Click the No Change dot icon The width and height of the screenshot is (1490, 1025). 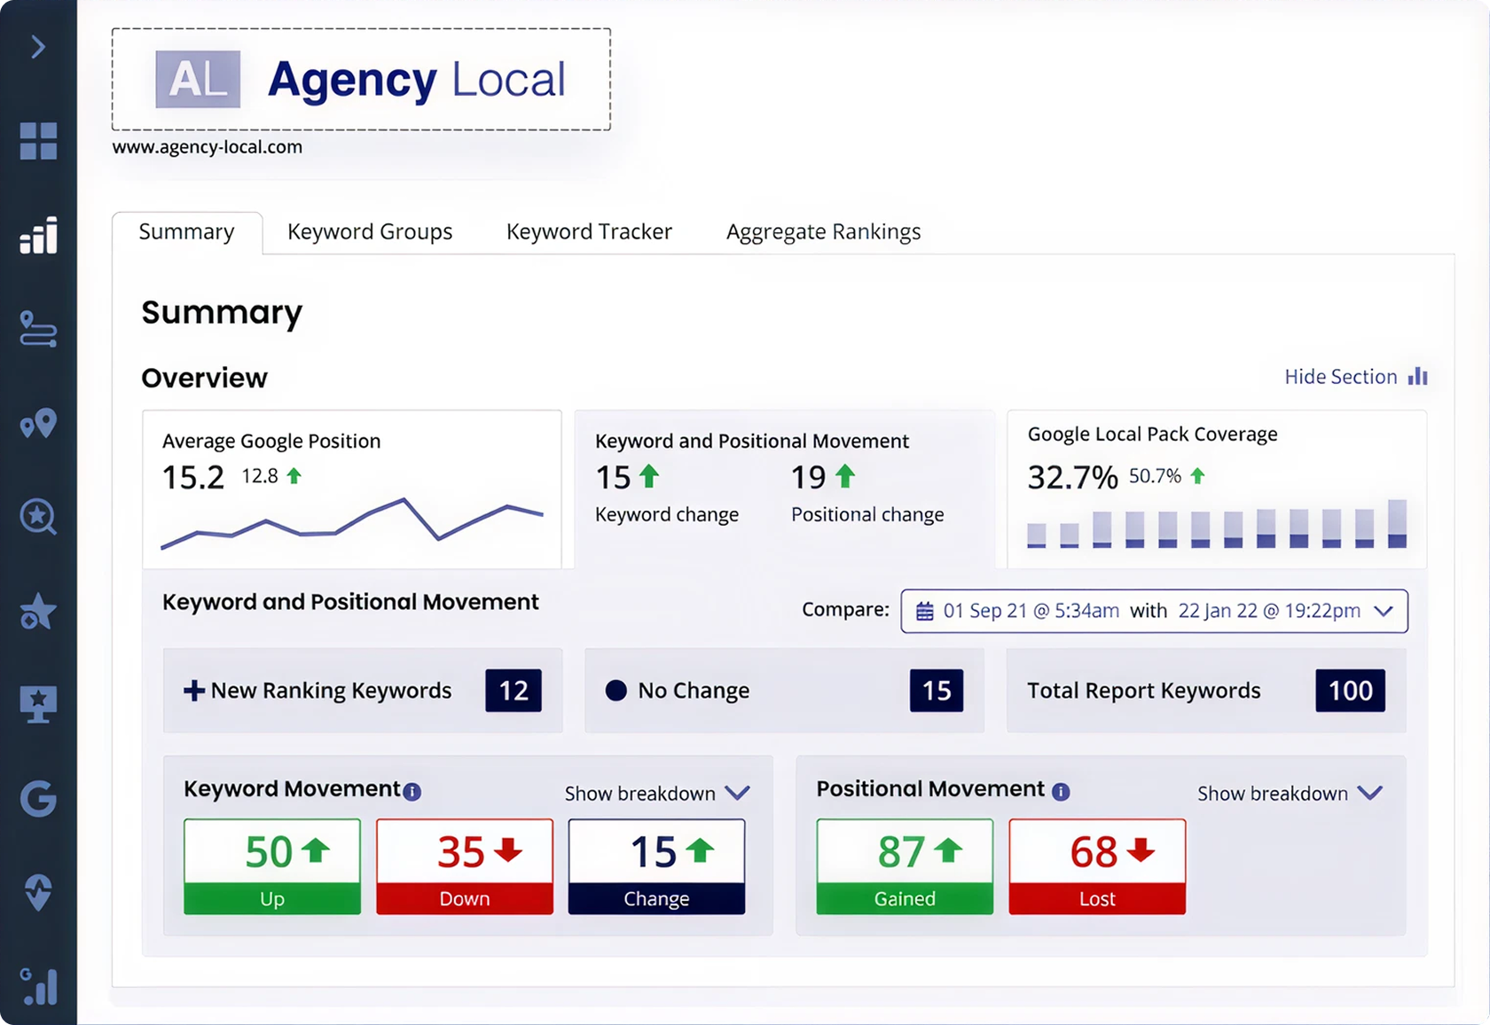click(x=616, y=691)
